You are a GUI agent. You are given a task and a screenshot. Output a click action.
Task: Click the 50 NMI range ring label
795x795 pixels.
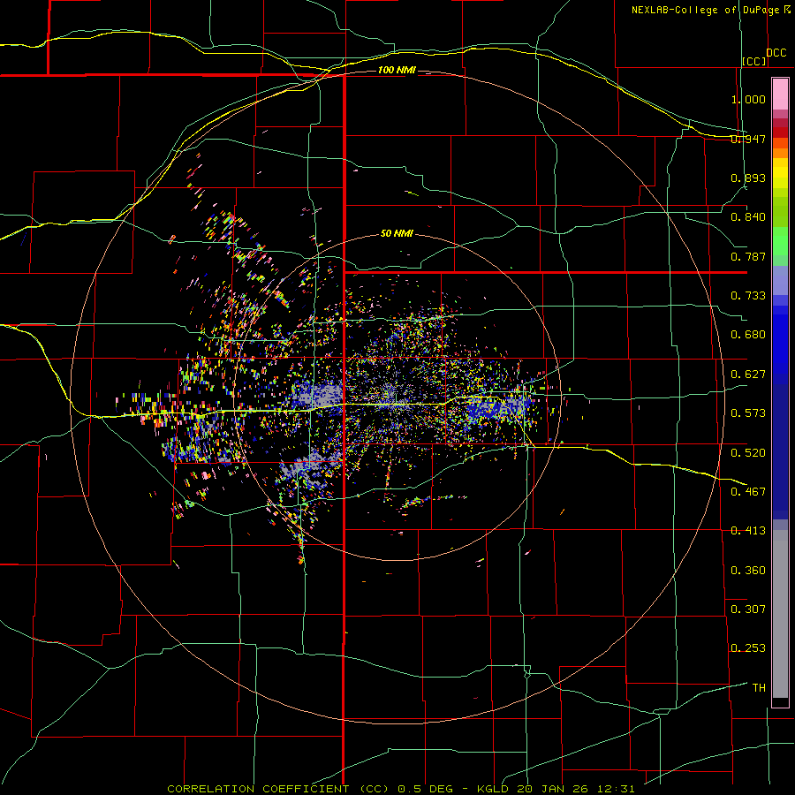[x=397, y=233]
